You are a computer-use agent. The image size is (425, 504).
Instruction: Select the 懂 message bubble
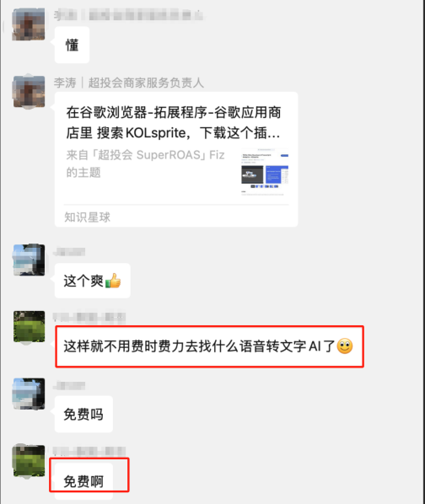[72, 45]
